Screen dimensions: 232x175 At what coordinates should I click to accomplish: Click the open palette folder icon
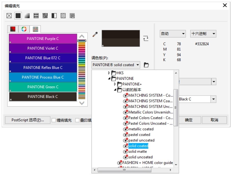[x=146, y=65]
